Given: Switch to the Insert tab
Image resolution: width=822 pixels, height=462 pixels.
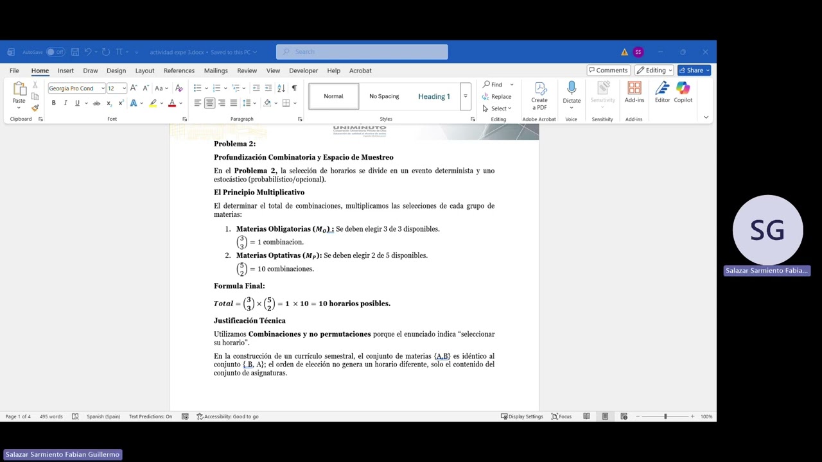Looking at the screenshot, I should coord(66,71).
